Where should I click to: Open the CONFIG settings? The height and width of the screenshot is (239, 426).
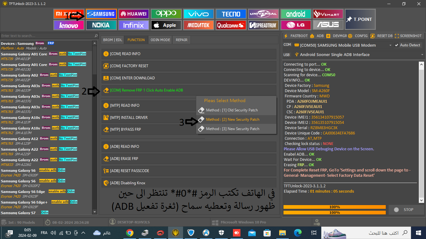tap(358, 36)
